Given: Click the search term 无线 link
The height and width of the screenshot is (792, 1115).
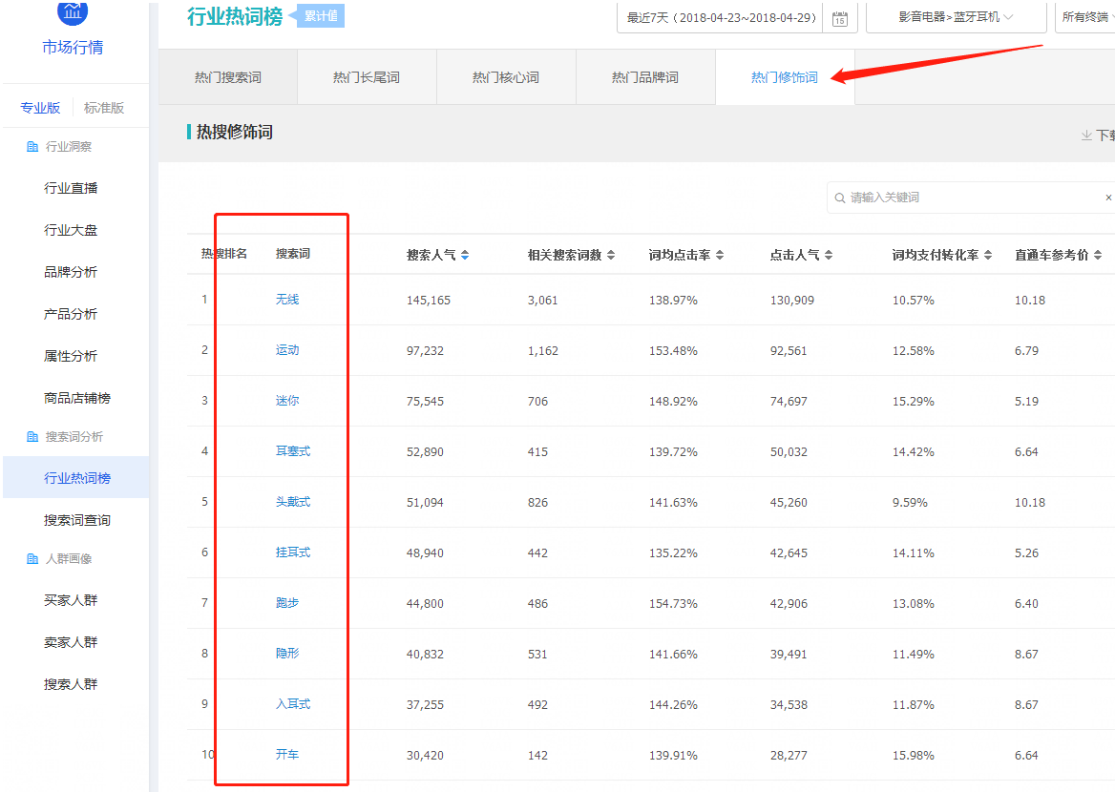Looking at the screenshot, I should [287, 300].
